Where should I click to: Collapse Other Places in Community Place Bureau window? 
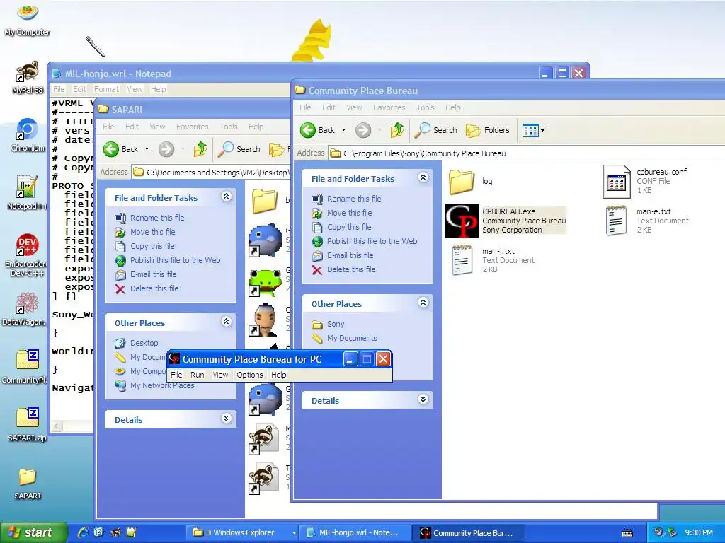[x=423, y=303]
